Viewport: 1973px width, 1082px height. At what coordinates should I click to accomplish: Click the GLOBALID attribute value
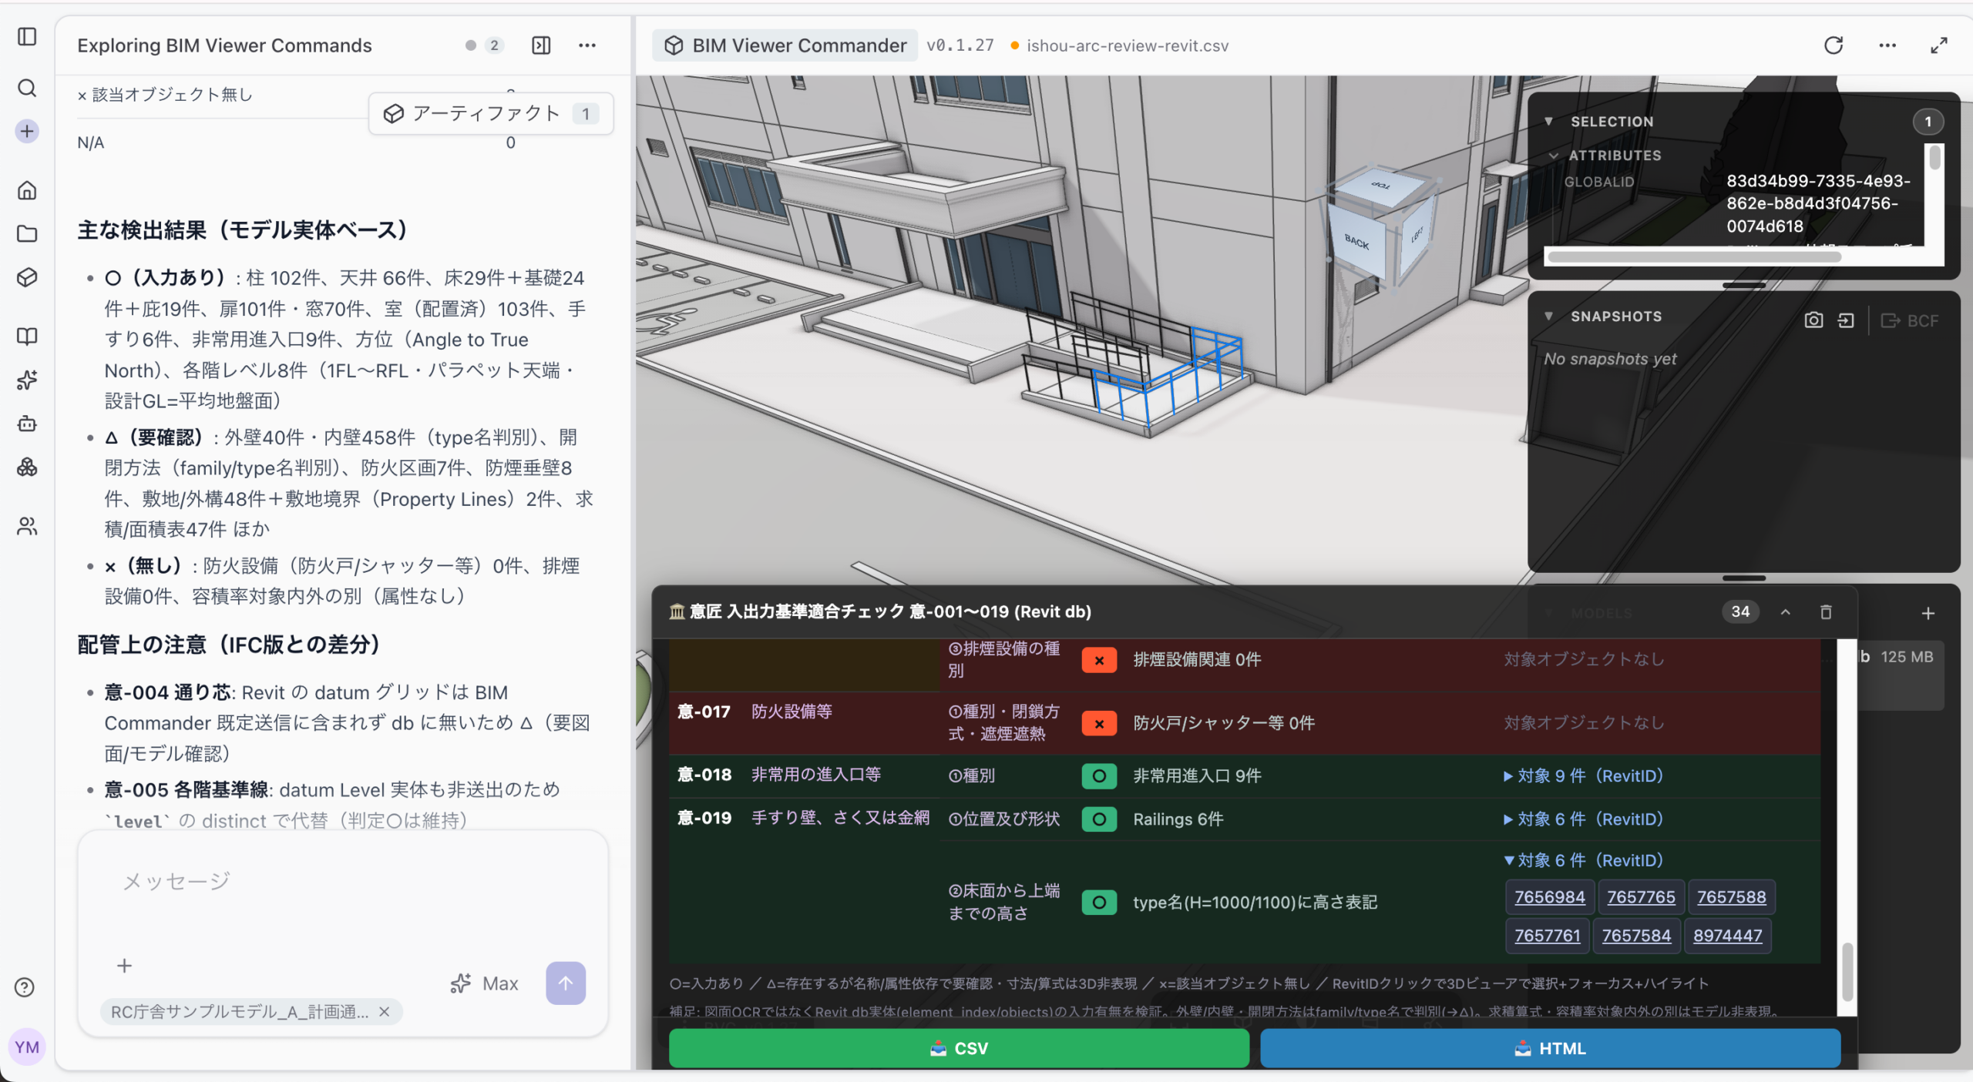click(1818, 203)
